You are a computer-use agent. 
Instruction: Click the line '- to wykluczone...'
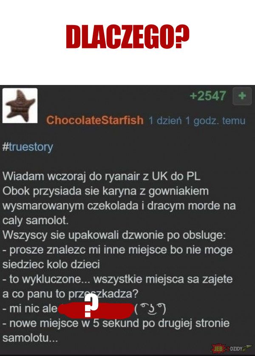click(117, 279)
